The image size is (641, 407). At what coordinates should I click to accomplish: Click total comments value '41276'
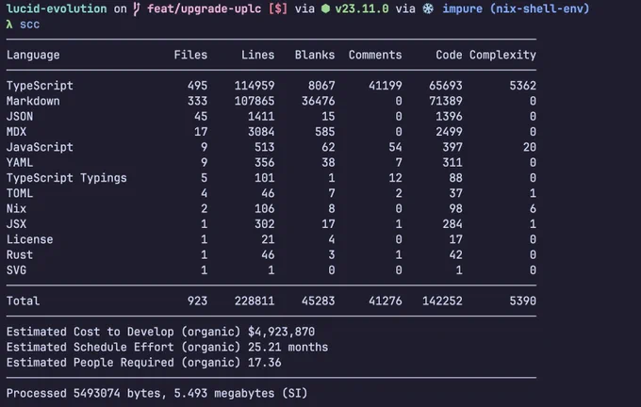click(x=386, y=301)
